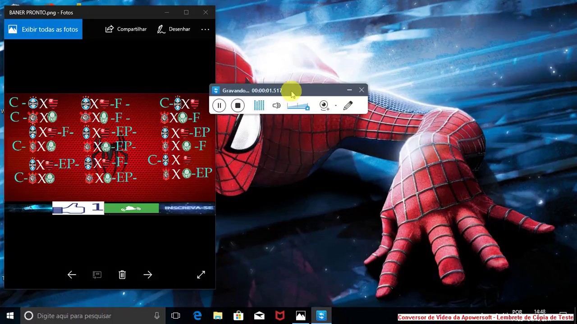Expand the photo to full screen
This screenshot has width=577, height=324.
coord(201,274)
